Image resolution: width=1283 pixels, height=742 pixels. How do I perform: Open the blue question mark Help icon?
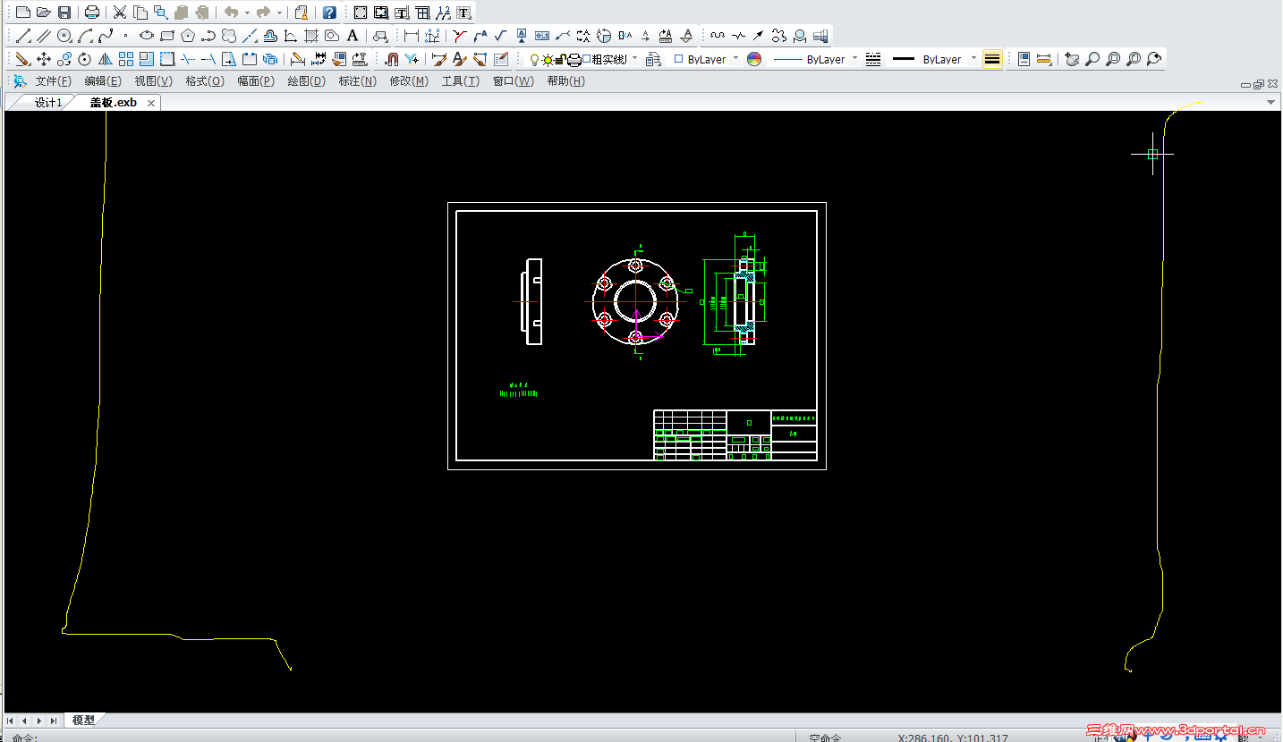329,13
